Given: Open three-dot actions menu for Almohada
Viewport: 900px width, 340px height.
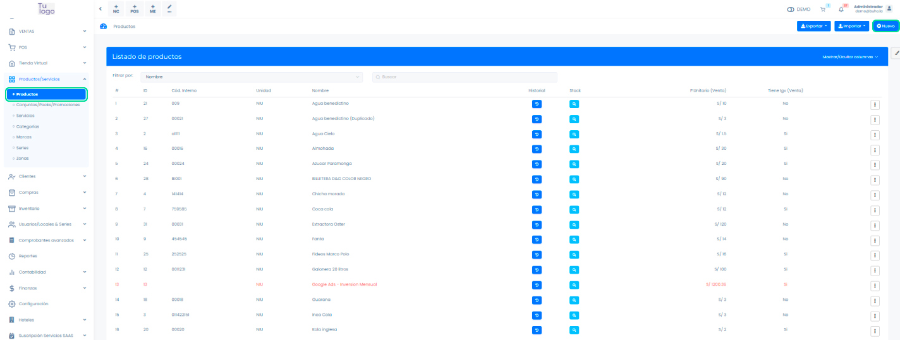Looking at the screenshot, I should pyautogui.click(x=875, y=149).
